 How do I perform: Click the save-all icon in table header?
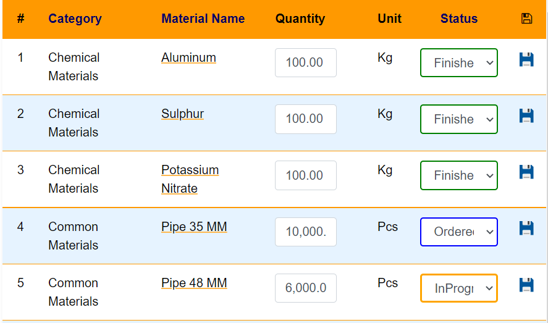526,19
